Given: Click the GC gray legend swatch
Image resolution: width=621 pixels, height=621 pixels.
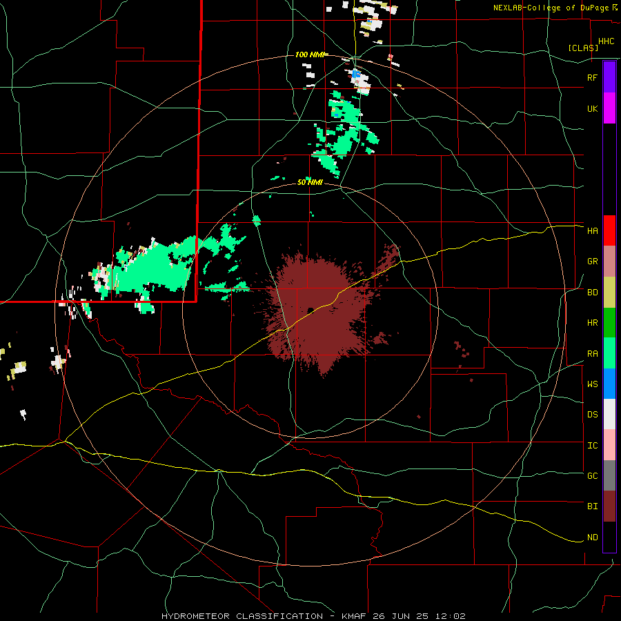Looking at the screenshot, I should coord(609,475).
